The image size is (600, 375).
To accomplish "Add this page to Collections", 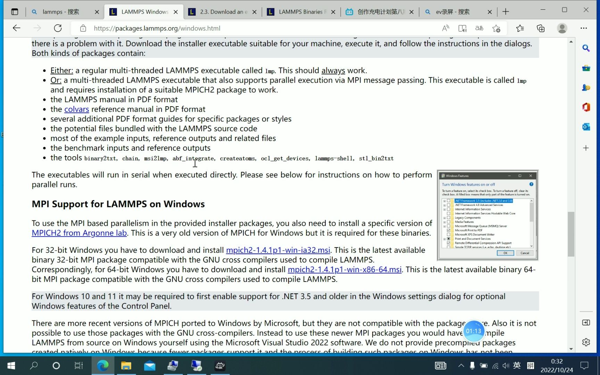I will tap(540, 28).
